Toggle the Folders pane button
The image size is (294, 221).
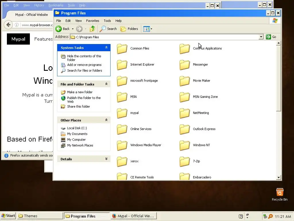tap(129, 29)
